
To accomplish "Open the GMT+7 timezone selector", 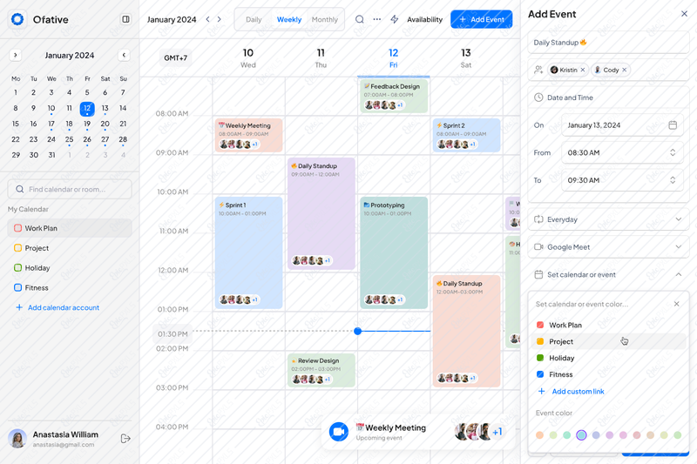I will [x=176, y=57].
